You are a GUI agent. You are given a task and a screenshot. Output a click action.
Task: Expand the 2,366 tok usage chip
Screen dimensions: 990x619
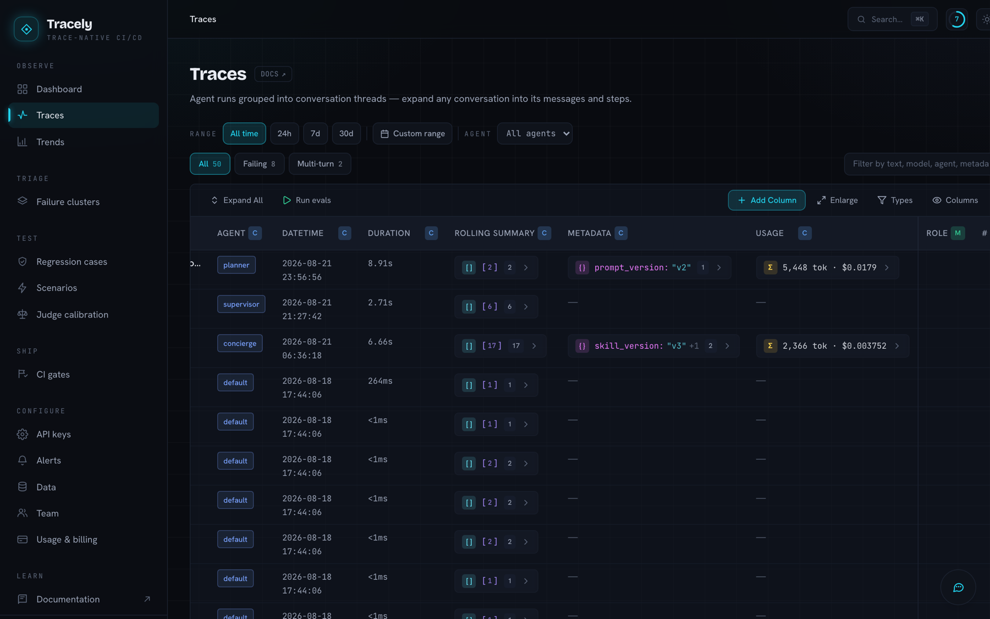[832, 346]
